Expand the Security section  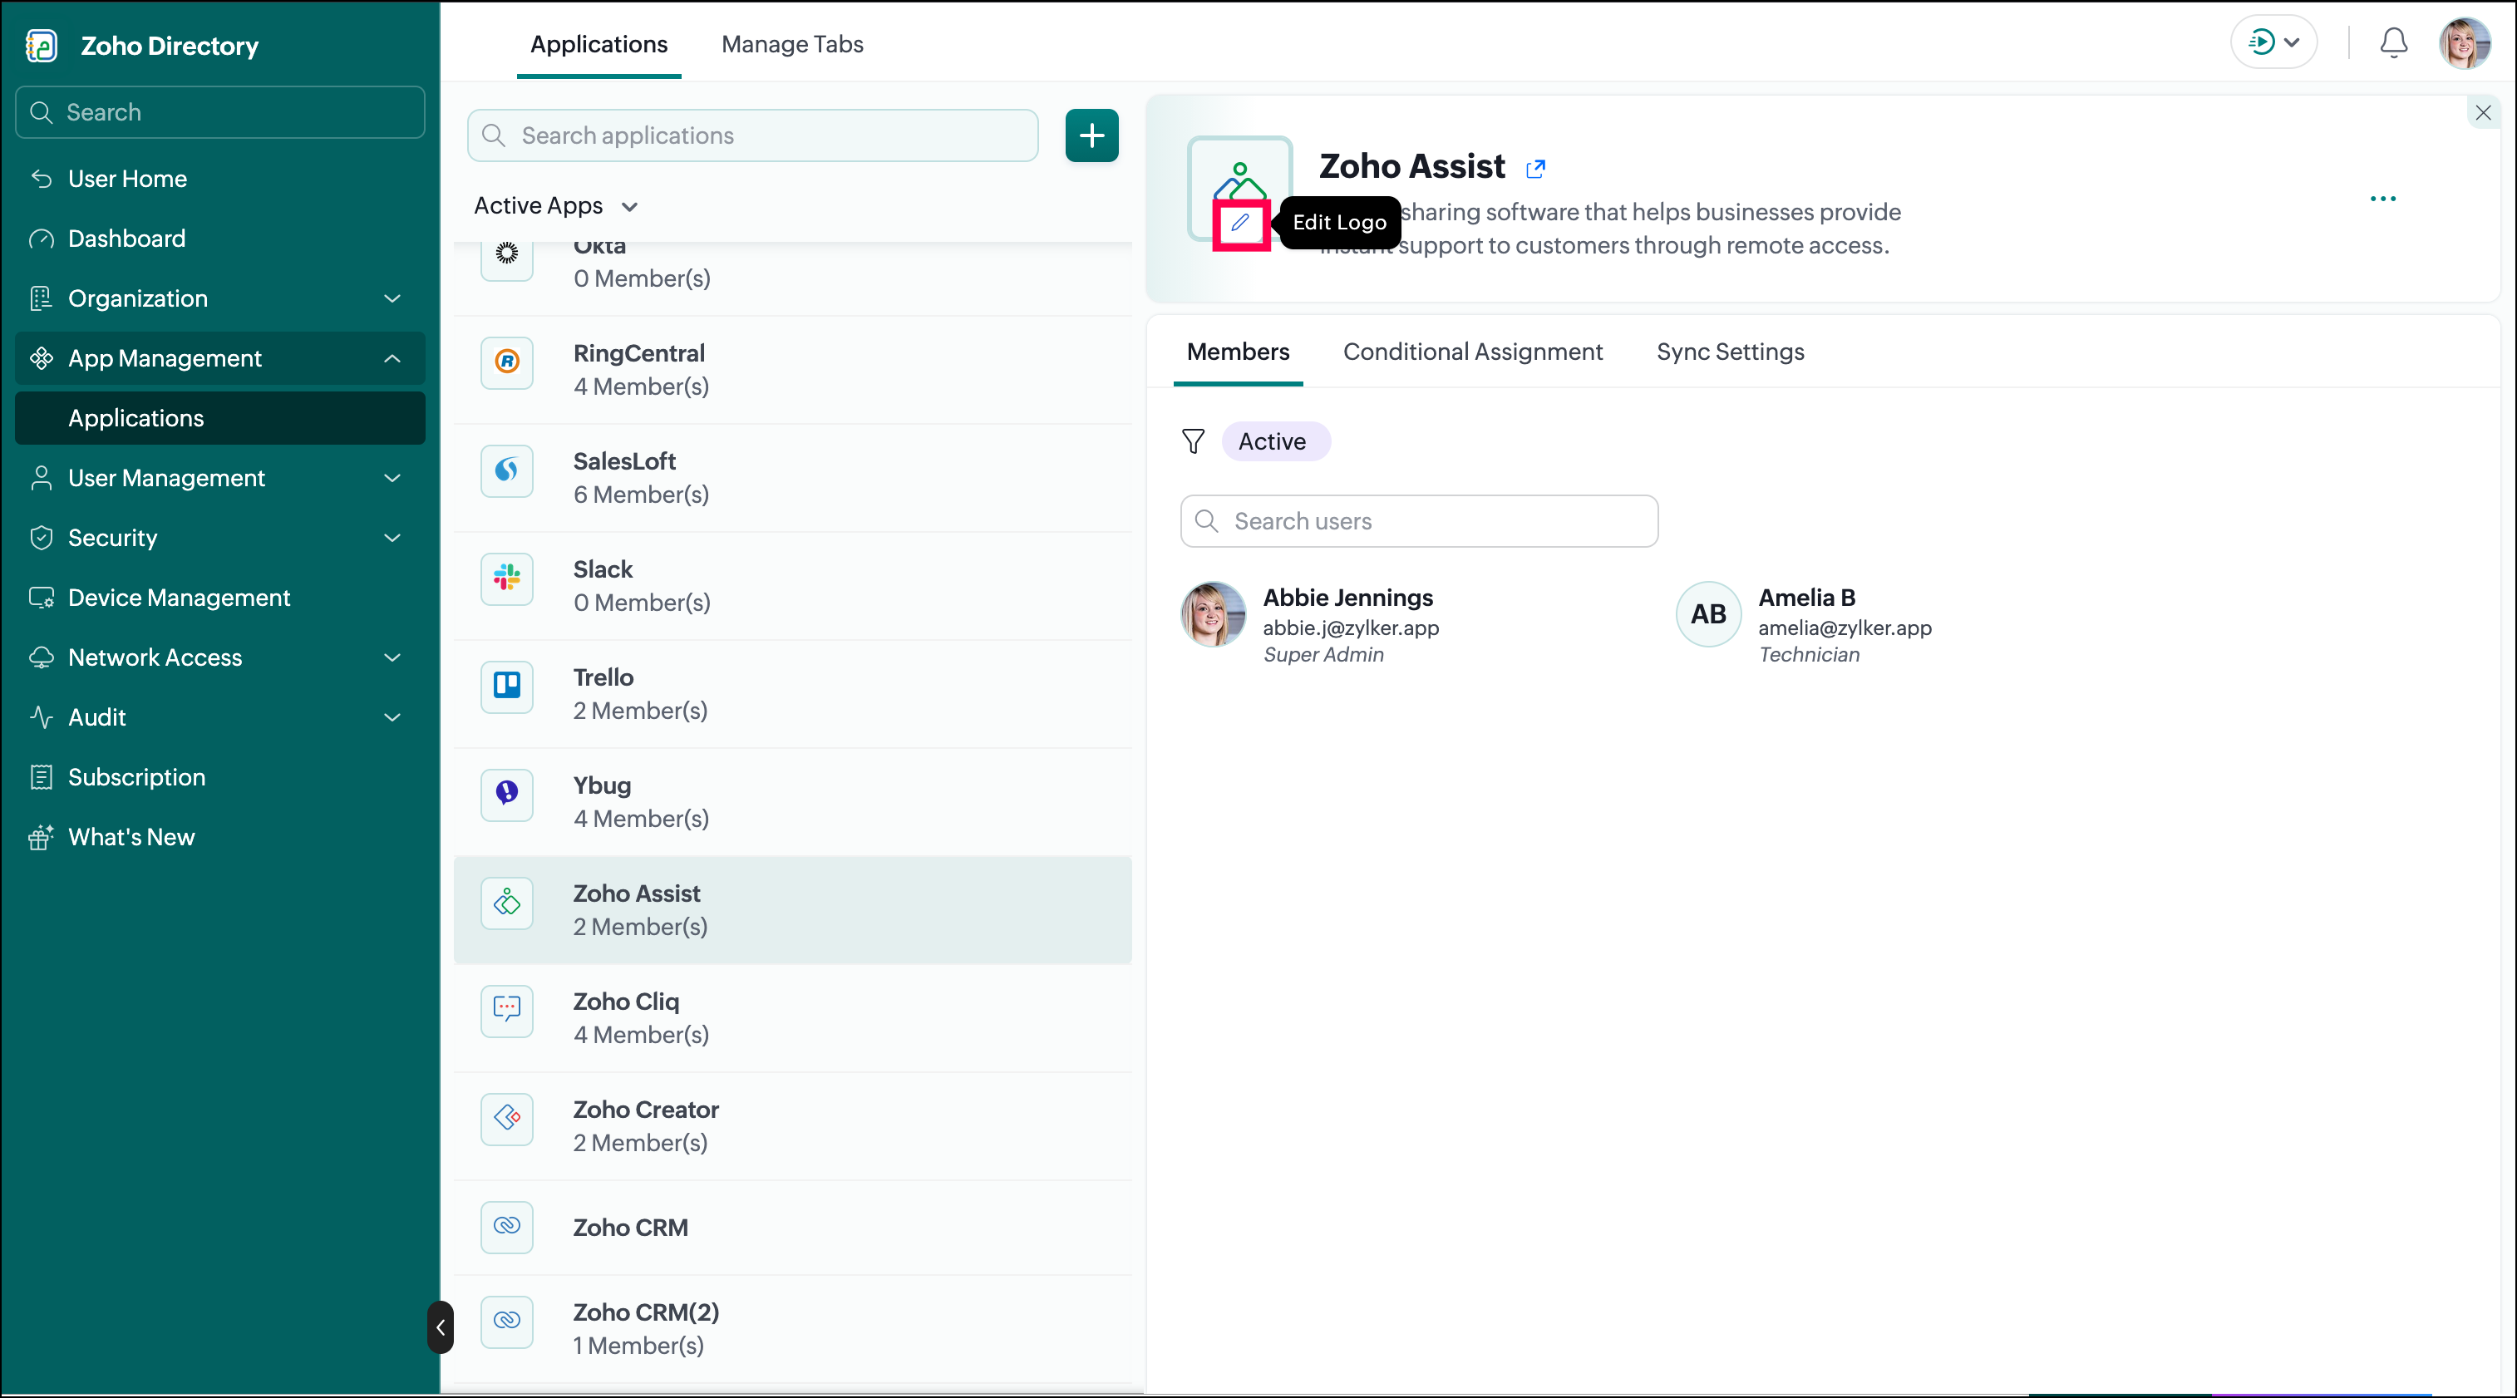pos(219,537)
